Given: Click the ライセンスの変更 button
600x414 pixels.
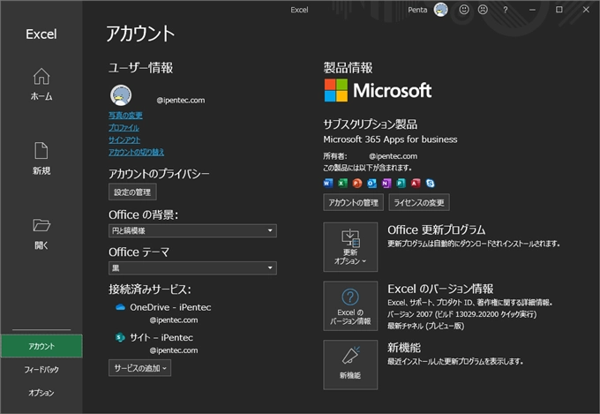Looking at the screenshot, I should pyautogui.click(x=419, y=203).
